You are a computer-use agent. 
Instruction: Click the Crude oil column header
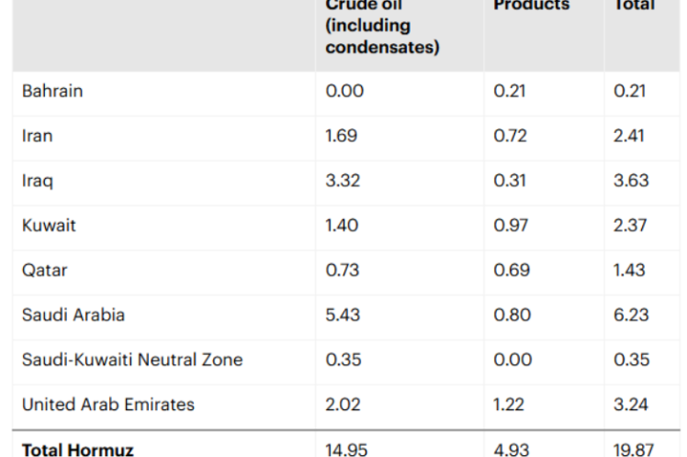tap(381, 26)
